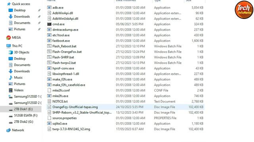Select Network in navigation pane

coord(18,130)
